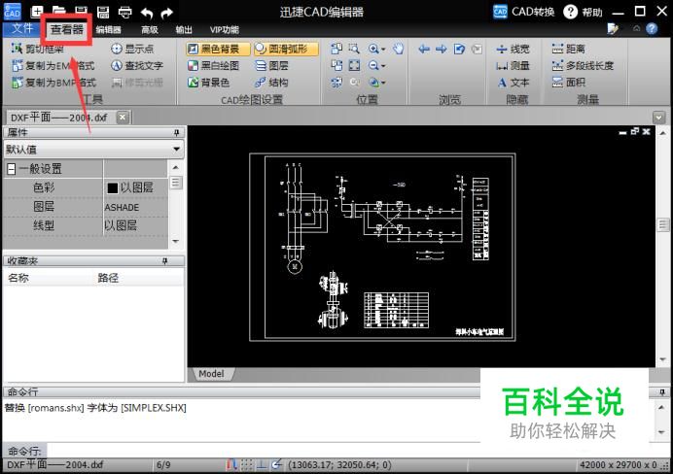Click the 文本 text tool

tap(513, 83)
